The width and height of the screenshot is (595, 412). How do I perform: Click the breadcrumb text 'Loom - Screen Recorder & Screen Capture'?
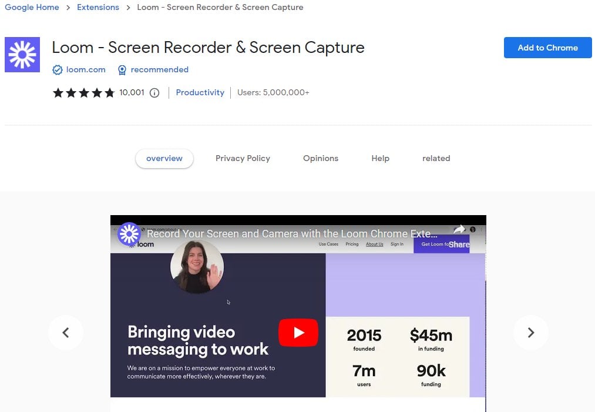(x=220, y=7)
